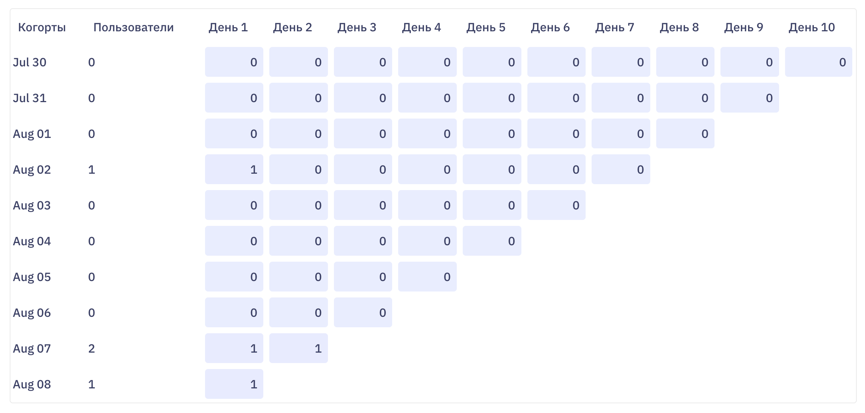The image size is (865, 413).
Task: Select the Aug 02 cohort row label
Action: [x=32, y=170]
